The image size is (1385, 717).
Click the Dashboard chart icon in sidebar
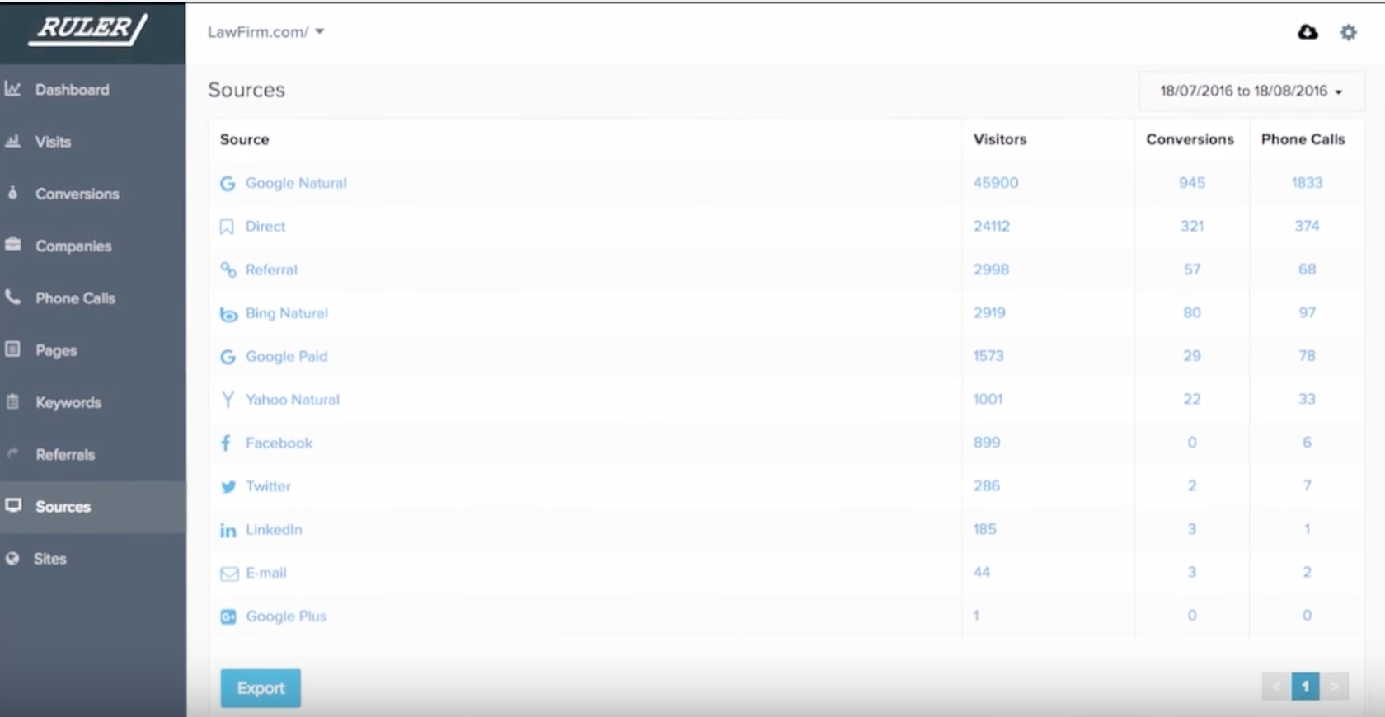(12, 88)
